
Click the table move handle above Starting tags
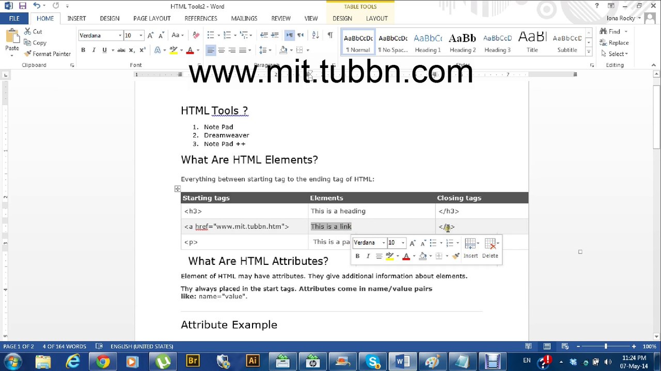coord(177,189)
